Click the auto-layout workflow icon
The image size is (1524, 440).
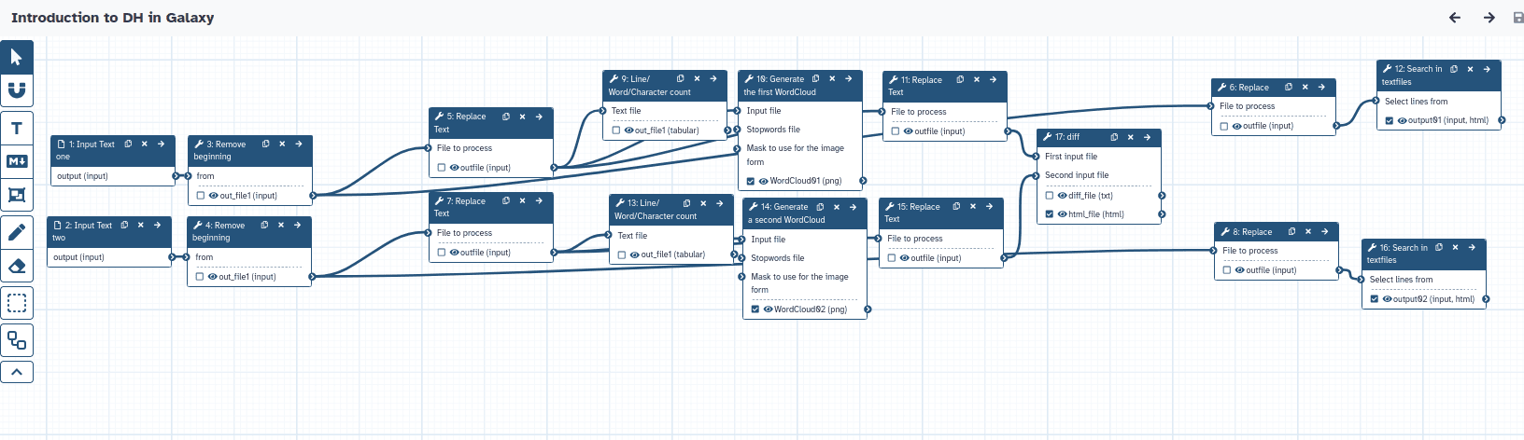[x=17, y=339]
